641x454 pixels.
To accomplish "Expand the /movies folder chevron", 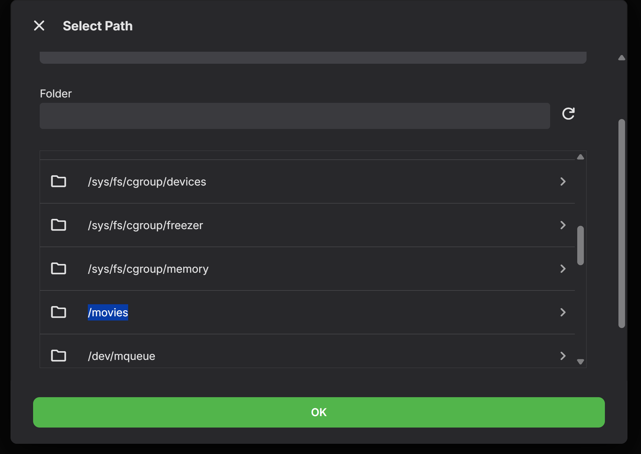I will (x=563, y=312).
